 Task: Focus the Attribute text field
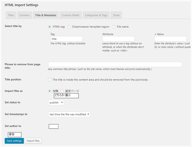118,39
